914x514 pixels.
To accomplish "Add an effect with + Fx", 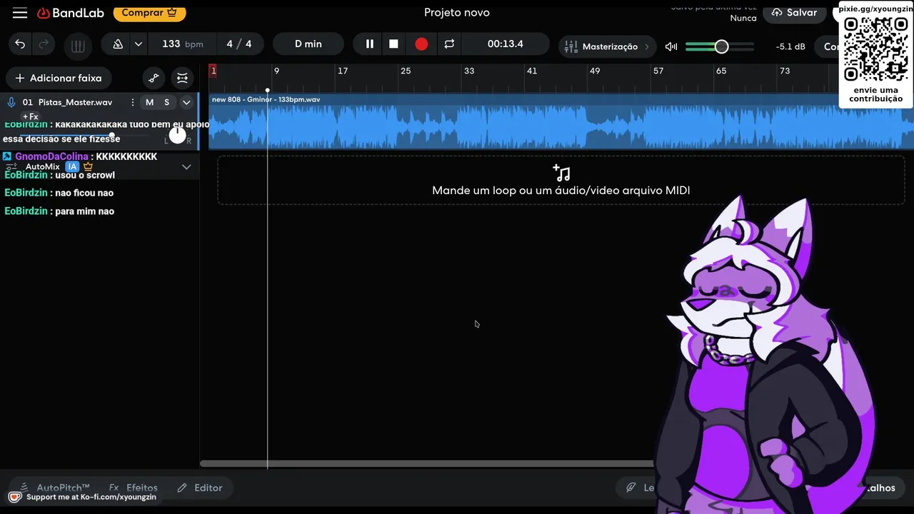I will click(x=30, y=116).
